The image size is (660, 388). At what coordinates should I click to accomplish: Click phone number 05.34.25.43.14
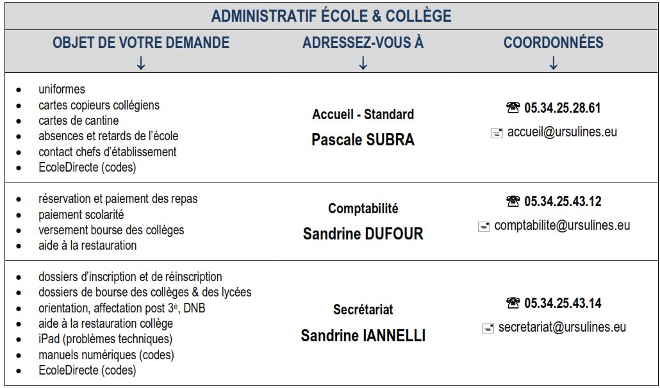coord(563,303)
